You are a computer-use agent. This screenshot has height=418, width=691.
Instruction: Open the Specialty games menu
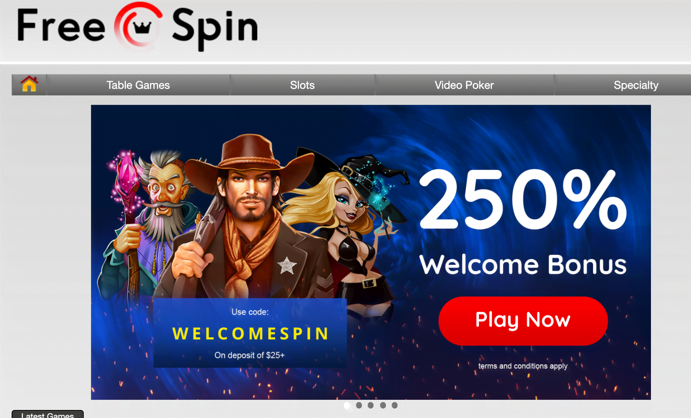(x=636, y=85)
